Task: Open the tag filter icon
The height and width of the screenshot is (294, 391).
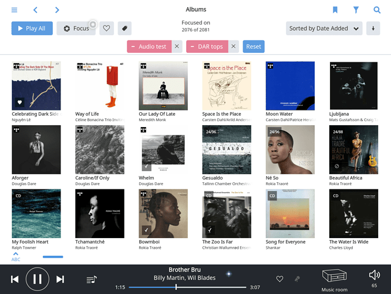Action: coord(124,28)
